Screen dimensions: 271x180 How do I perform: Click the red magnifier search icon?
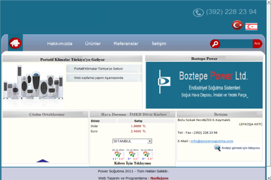pyautogui.click(x=215, y=44)
